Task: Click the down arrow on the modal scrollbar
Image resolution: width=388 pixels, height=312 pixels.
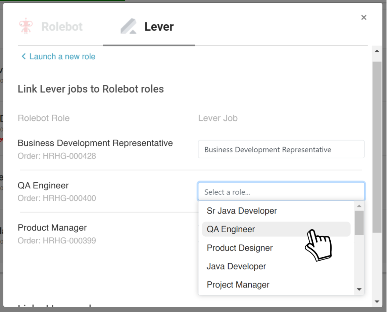Action: pos(377,301)
